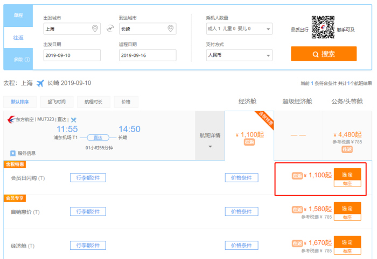Open the 支付方式 payment method dropdown

point(239,54)
